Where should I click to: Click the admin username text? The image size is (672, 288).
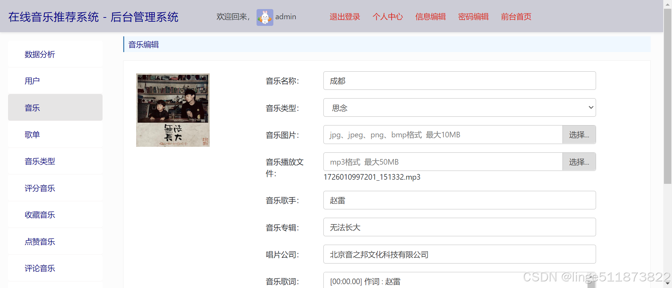pyautogui.click(x=286, y=17)
